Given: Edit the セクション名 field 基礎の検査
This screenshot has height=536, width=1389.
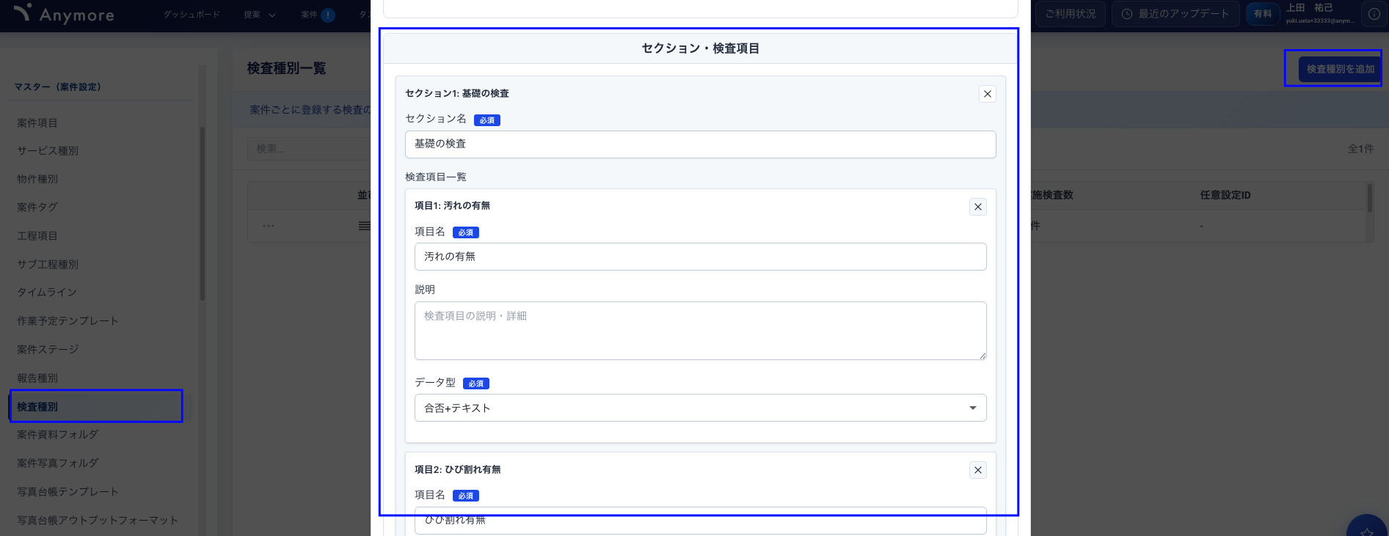Looking at the screenshot, I should tap(700, 144).
